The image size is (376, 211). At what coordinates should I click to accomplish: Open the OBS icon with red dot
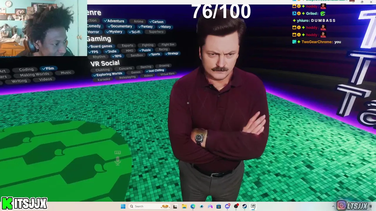pos(236,206)
